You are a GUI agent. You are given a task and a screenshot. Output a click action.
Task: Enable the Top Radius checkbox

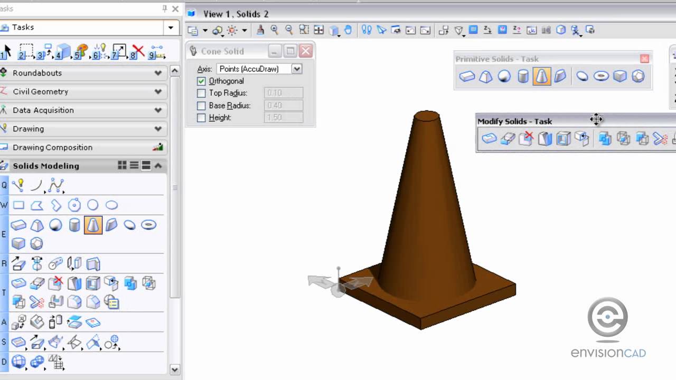[201, 93]
